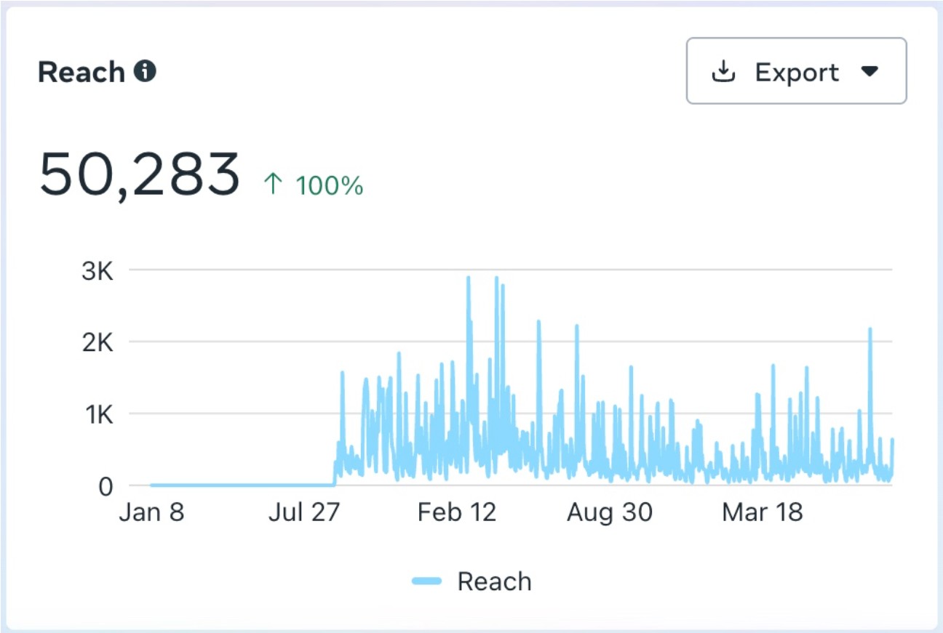
Task: Click the 0 y-axis label
Action: [106, 485]
